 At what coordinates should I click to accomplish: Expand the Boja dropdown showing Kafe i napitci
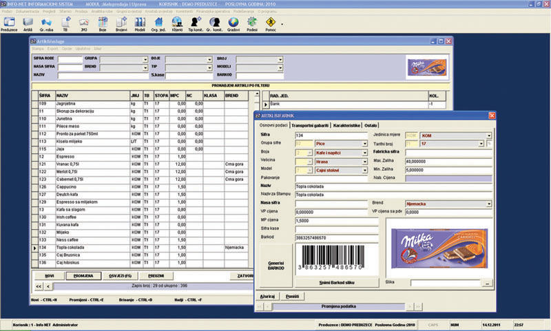[365, 153]
